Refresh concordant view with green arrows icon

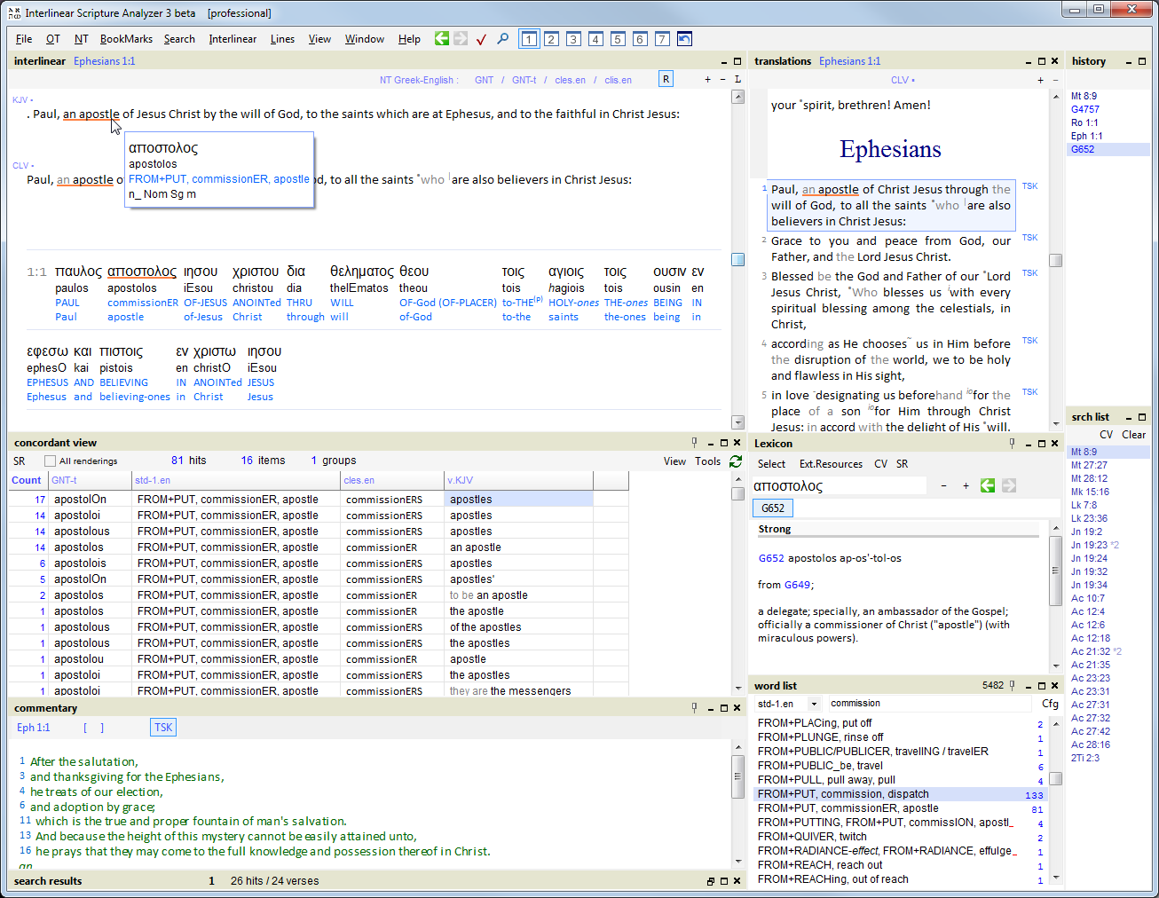click(x=736, y=461)
